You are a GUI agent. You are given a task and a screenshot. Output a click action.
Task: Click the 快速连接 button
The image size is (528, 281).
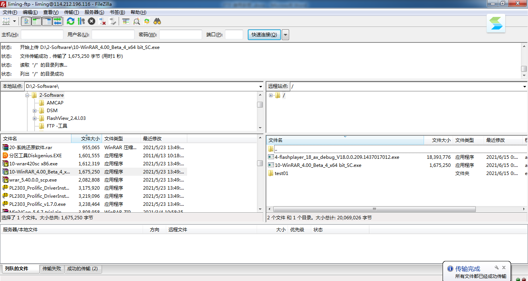click(264, 35)
